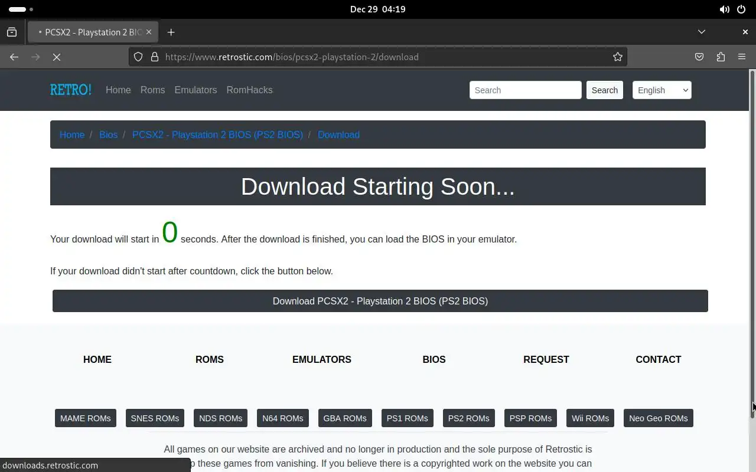
Task: Open Emulators in top navigation
Action: (x=195, y=90)
